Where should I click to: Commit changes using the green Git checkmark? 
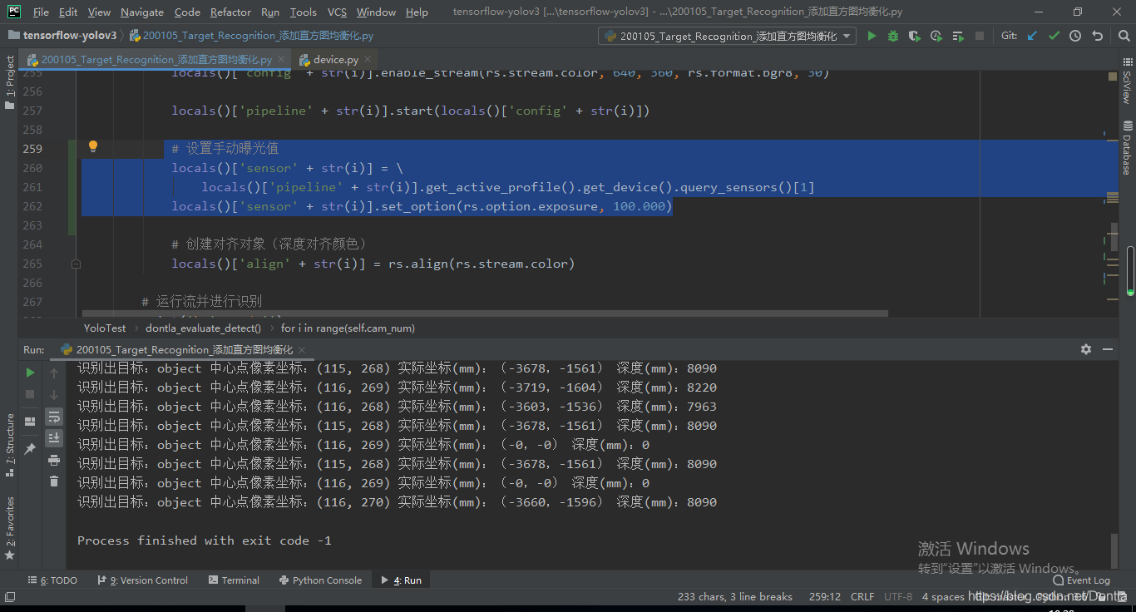1054,36
